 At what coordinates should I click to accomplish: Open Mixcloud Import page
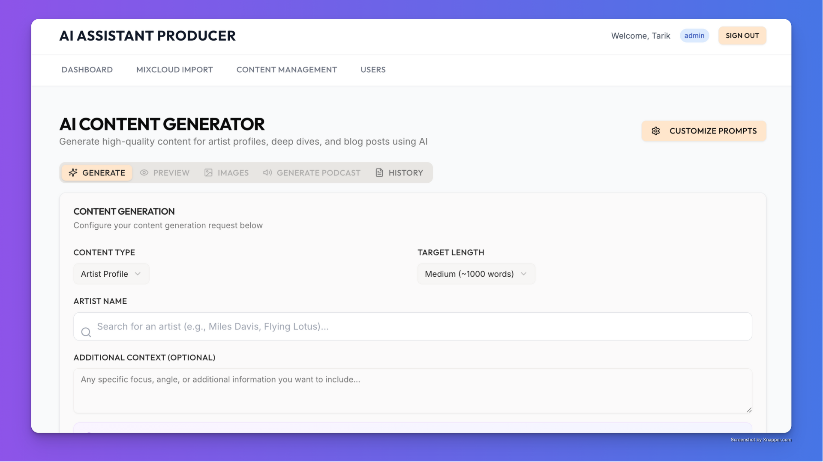click(174, 70)
